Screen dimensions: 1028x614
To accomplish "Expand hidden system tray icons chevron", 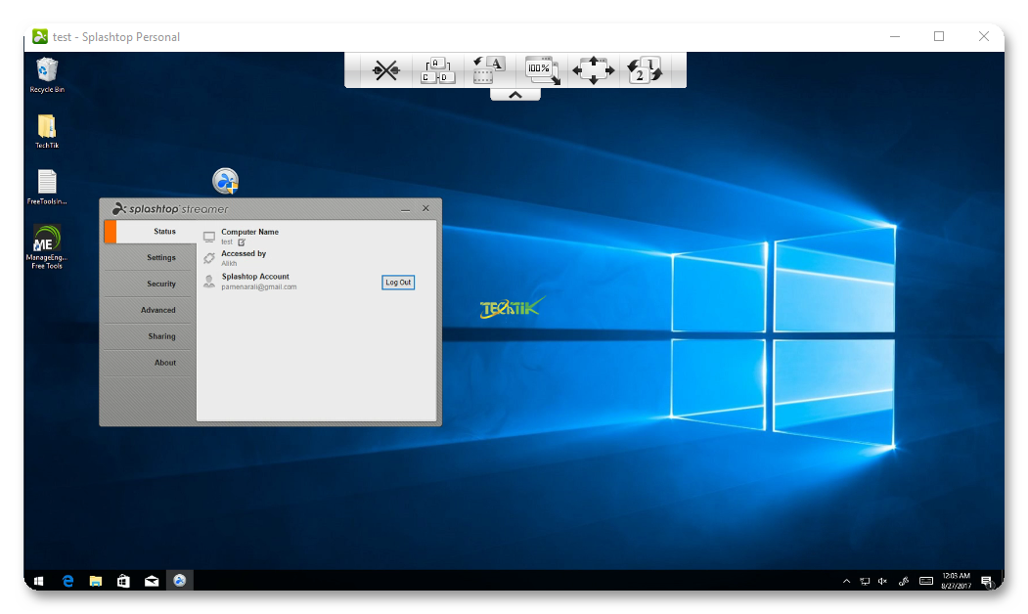I will tap(846, 582).
